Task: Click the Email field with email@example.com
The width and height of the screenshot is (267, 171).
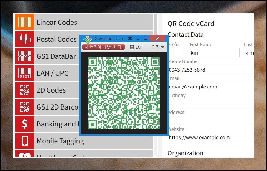Action: coord(211,87)
